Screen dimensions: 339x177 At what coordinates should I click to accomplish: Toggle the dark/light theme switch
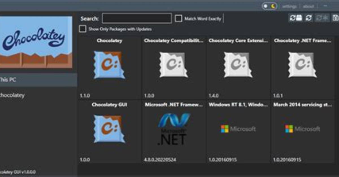click(270, 6)
